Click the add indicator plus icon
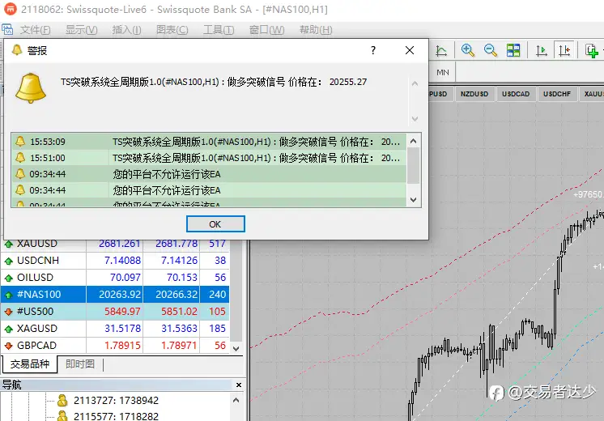Viewport: 604px width, 421px height. point(591,50)
